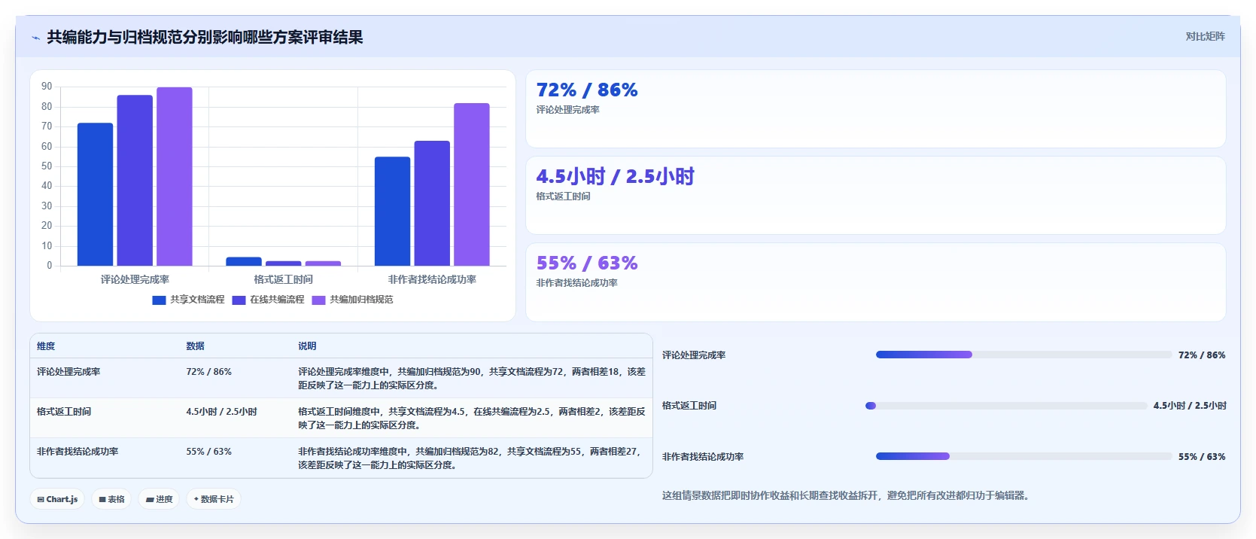Click the 非作者找结论成功率 progress bar
The image size is (1256, 539).
click(x=1024, y=456)
